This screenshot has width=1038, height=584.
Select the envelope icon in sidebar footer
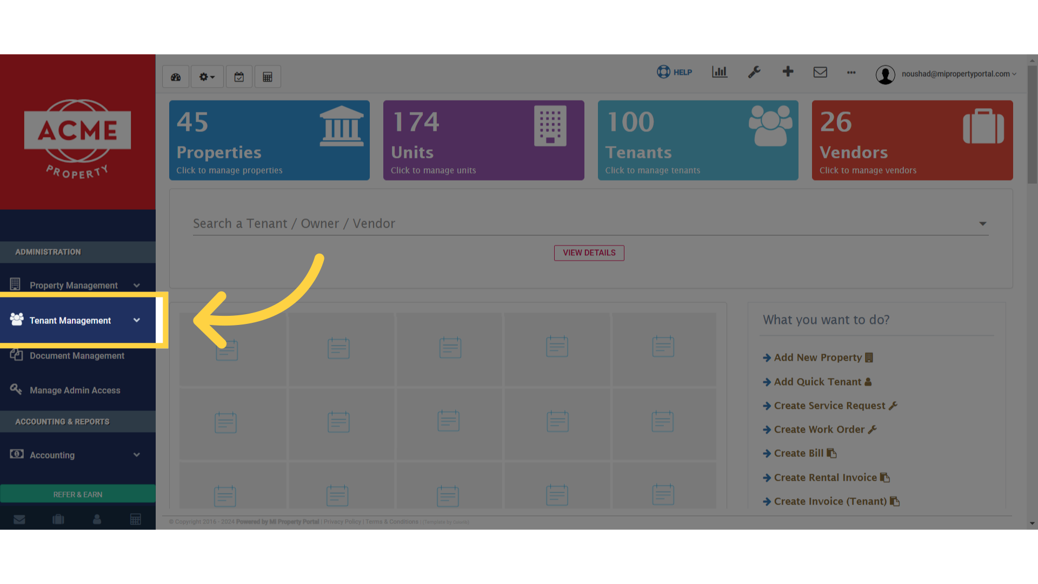(x=19, y=519)
